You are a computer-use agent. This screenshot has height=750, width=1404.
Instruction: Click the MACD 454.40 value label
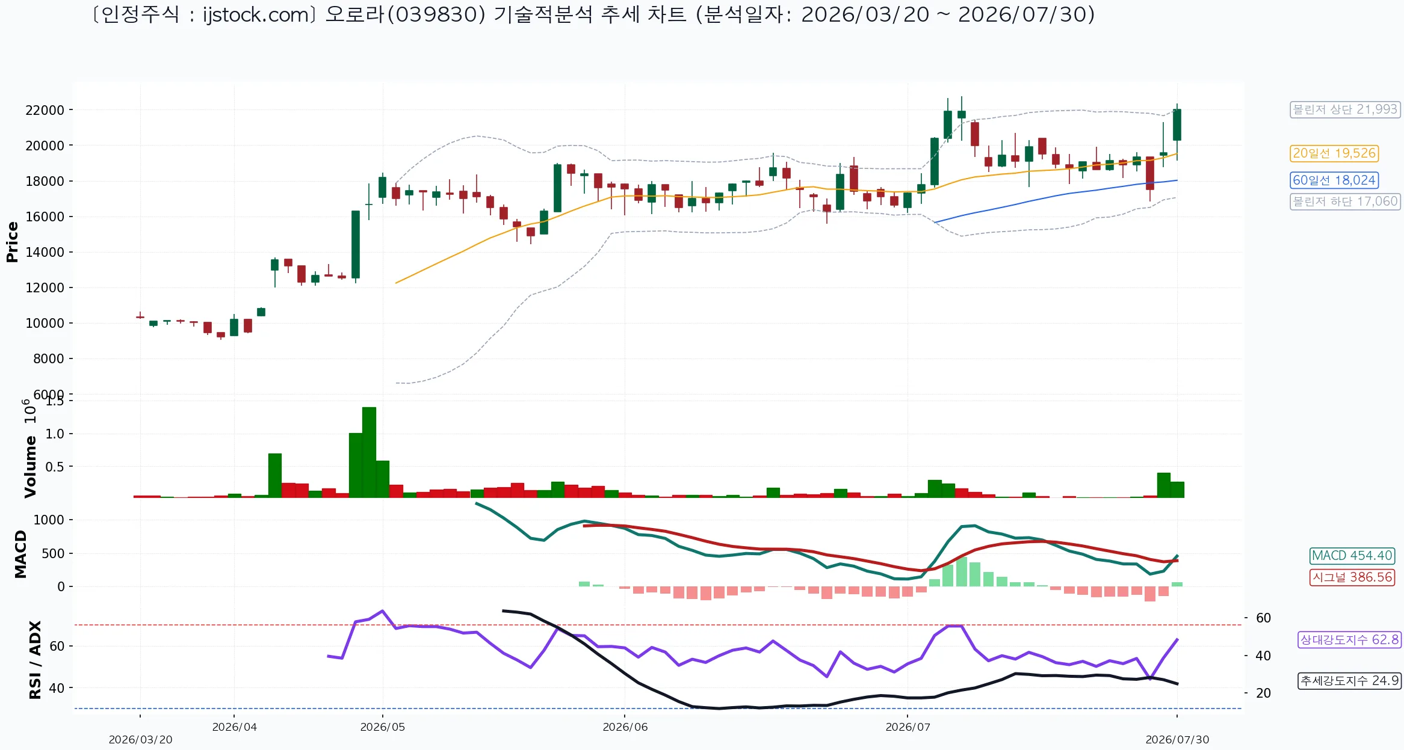1352,556
